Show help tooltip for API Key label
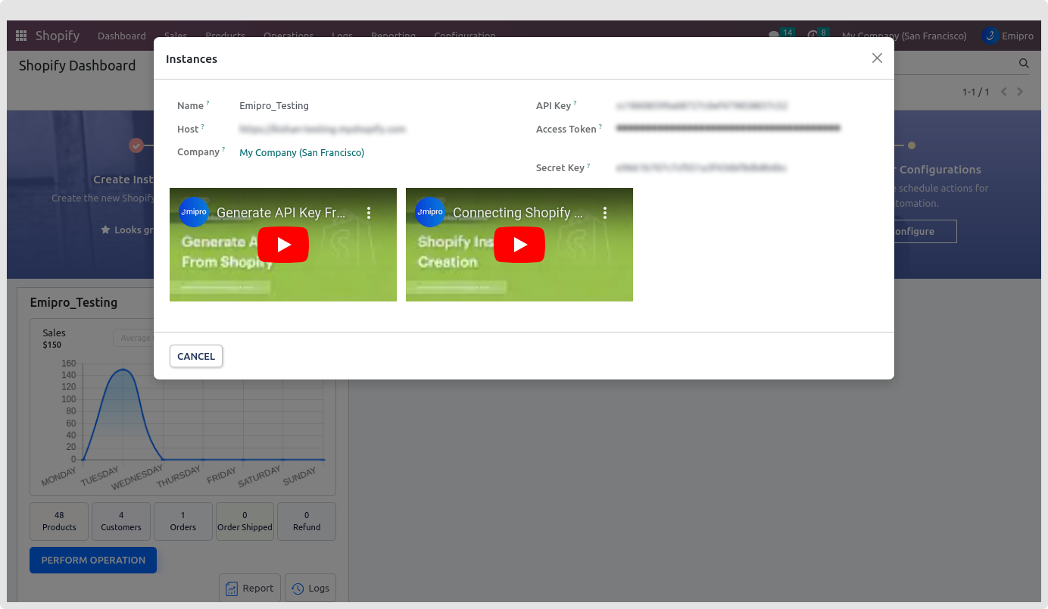Viewport: 1048px width, 609px height. [x=575, y=103]
